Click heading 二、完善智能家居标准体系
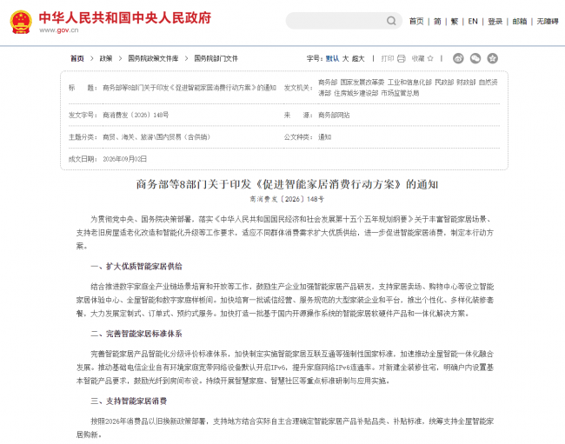 (136, 334)
